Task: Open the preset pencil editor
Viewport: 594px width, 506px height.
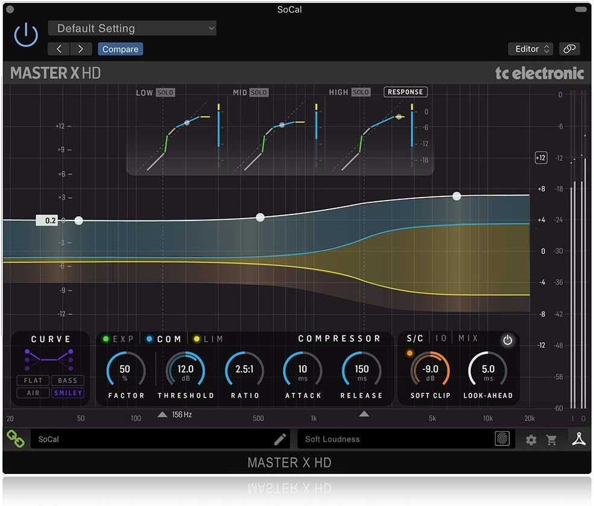Action: pyautogui.click(x=279, y=439)
